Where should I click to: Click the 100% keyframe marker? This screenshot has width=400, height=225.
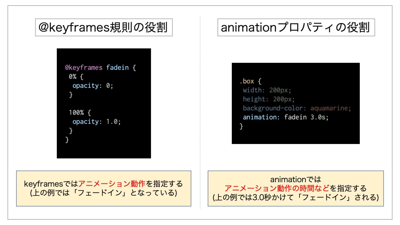[x=77, y=112]
